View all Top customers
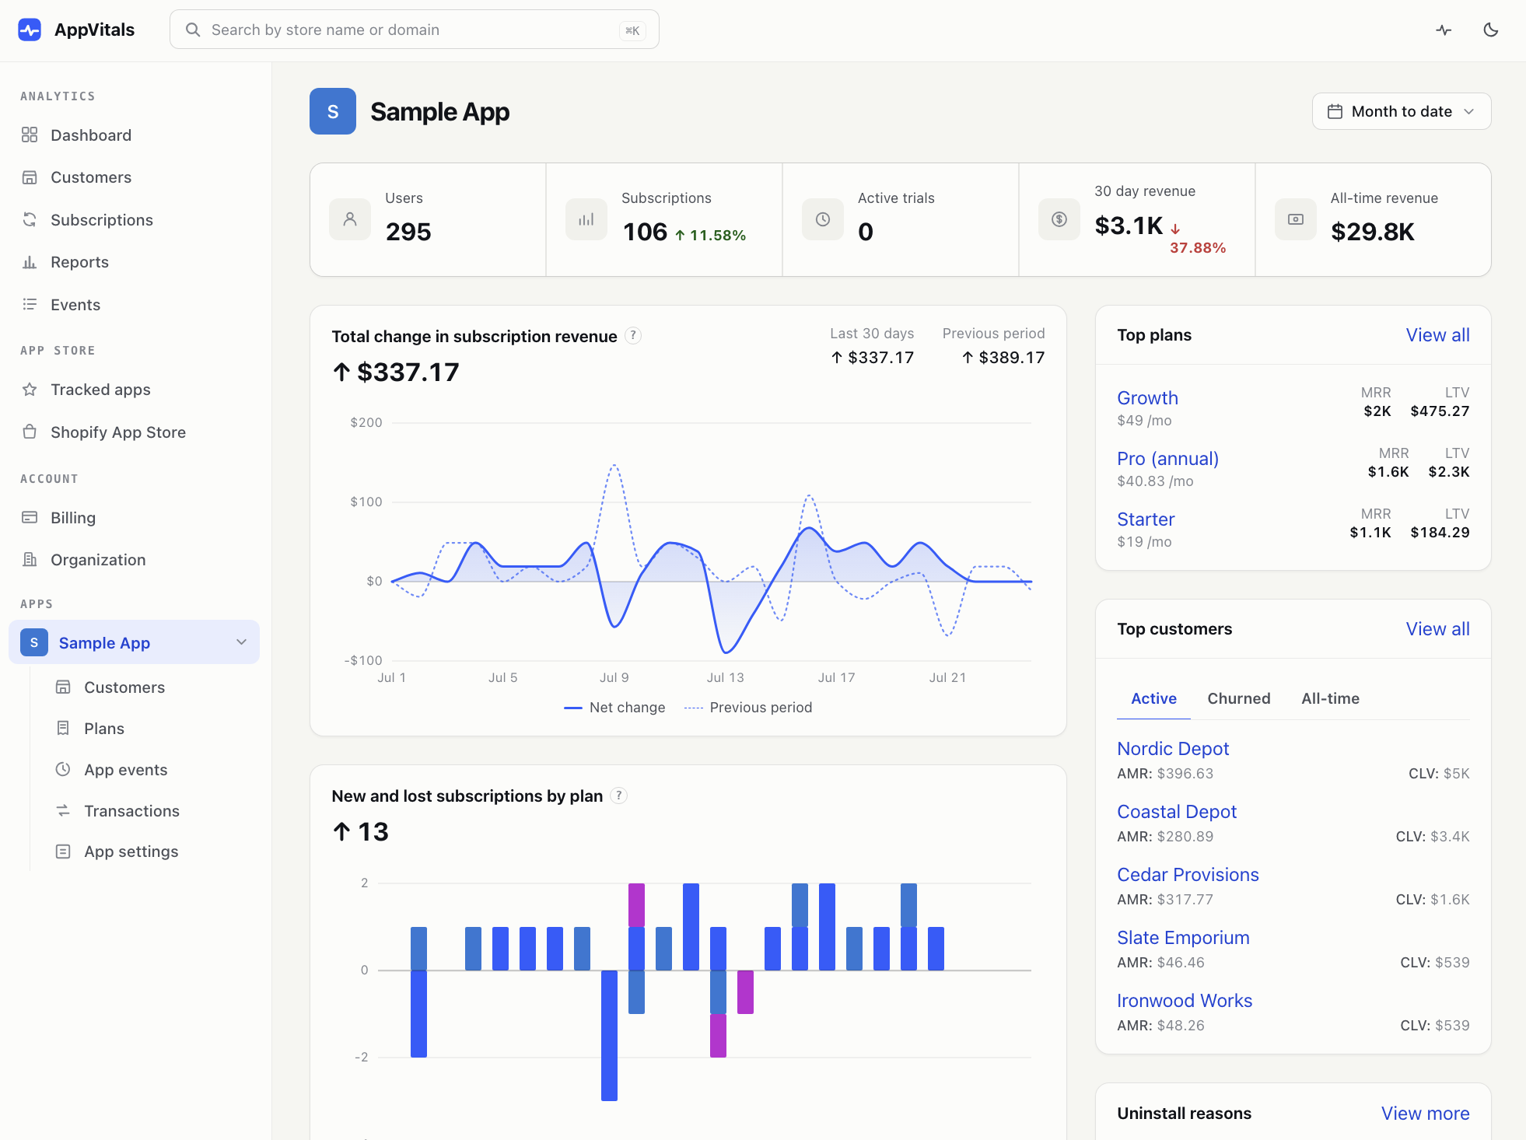Image resolution: width=1526 pixels, height=1140 pixels. 1437,629
